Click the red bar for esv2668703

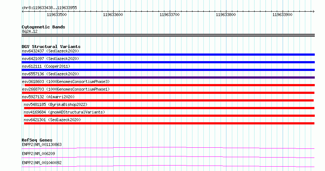click(x=168, y=93)
